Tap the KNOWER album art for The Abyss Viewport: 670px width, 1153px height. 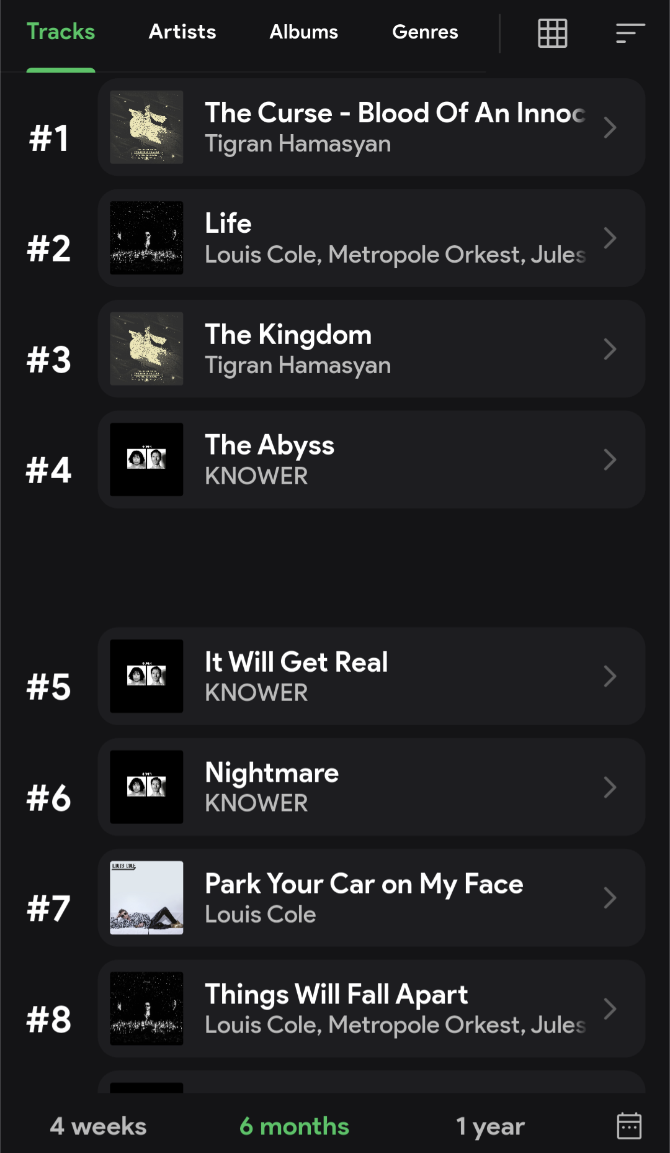tap(146, 459)
